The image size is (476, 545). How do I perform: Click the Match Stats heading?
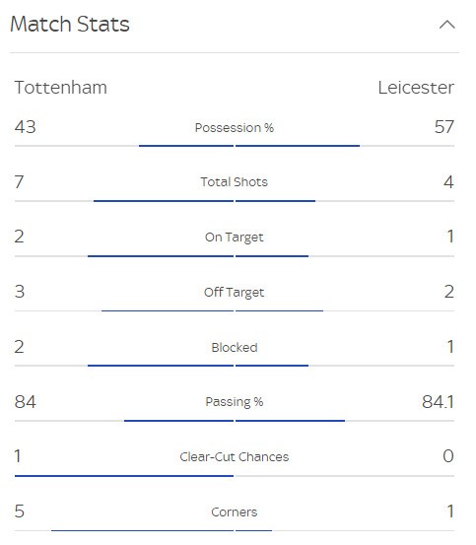pyautogui.click(x=70, y=25)
